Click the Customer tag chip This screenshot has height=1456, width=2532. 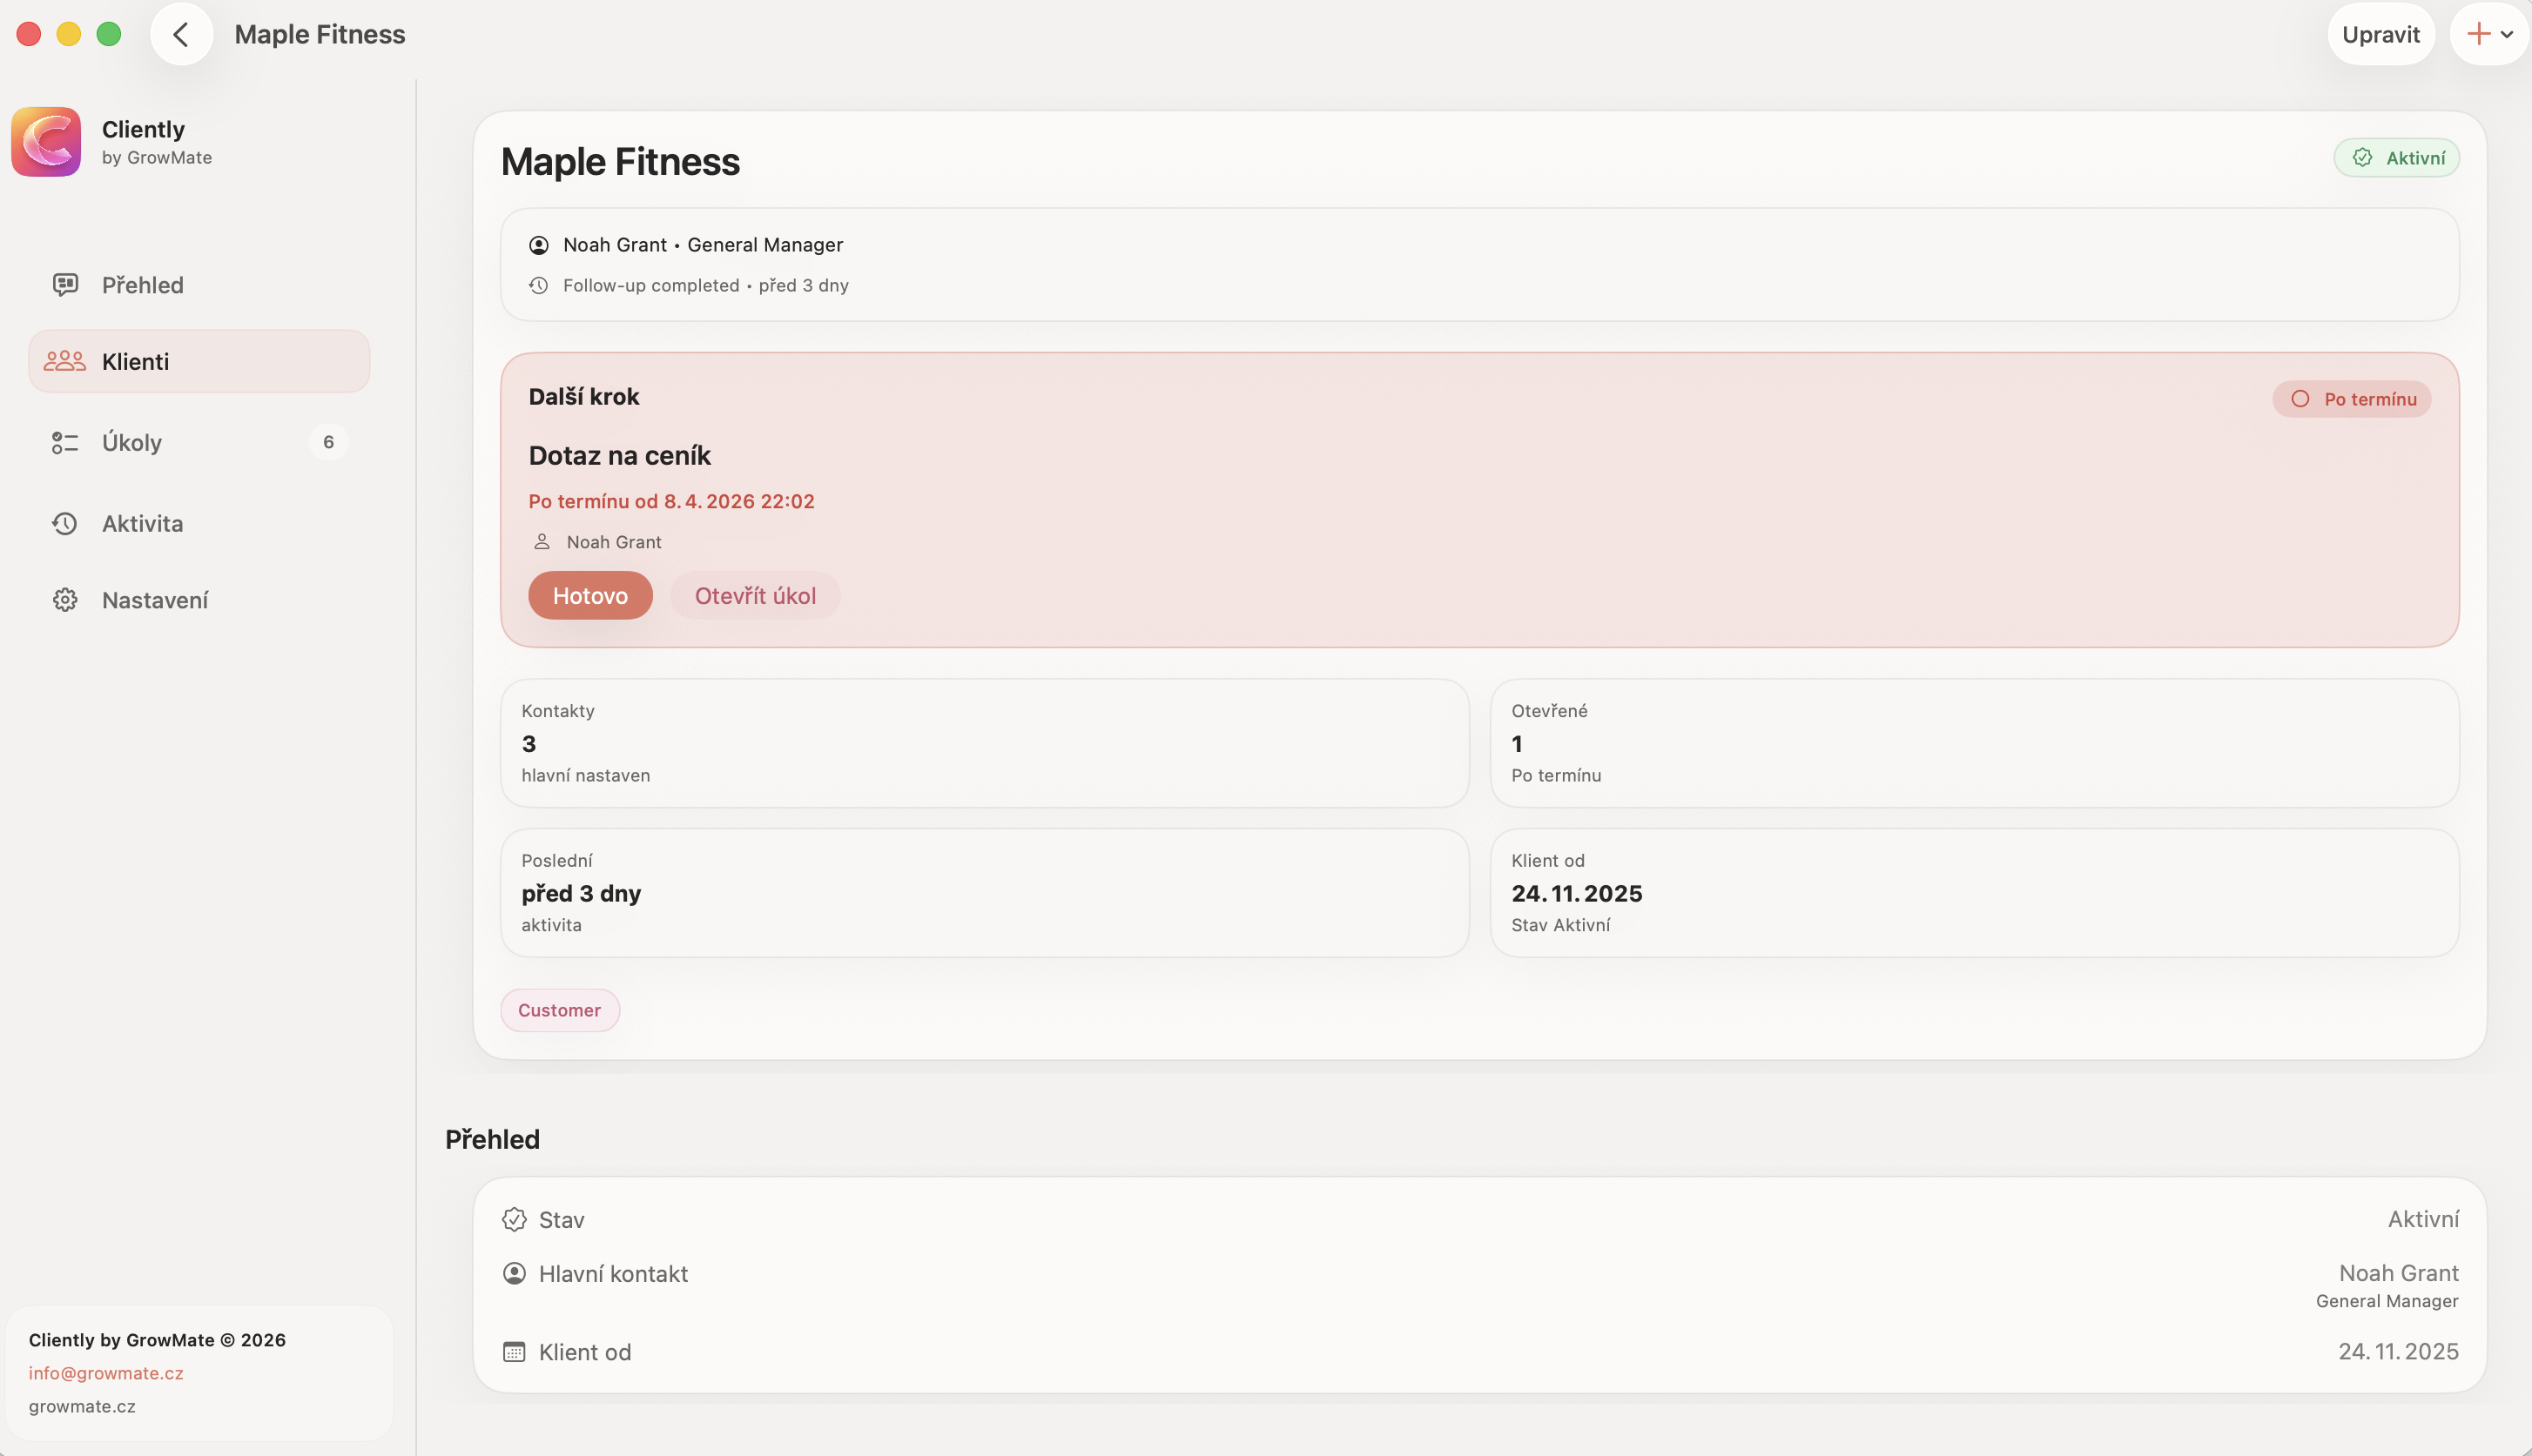[x=559, y=1010]
